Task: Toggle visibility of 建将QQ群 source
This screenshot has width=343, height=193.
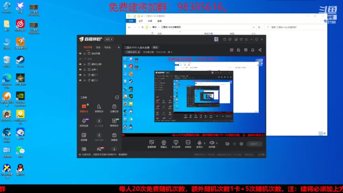Action: pyautogui.click(x=80, y=64)
